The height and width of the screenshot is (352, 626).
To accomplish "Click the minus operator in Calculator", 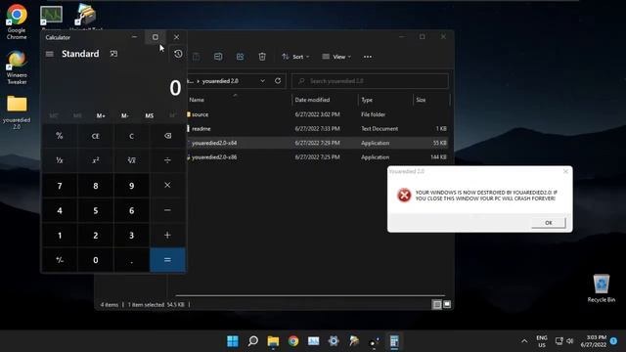I will 167,210.
